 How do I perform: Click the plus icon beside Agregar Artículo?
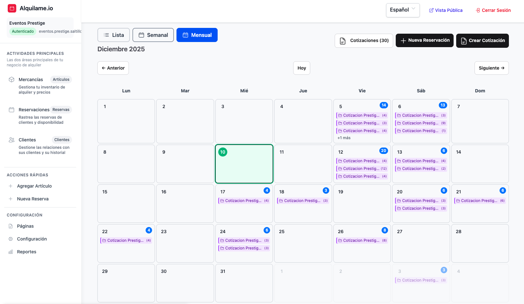tap(11, 186)
